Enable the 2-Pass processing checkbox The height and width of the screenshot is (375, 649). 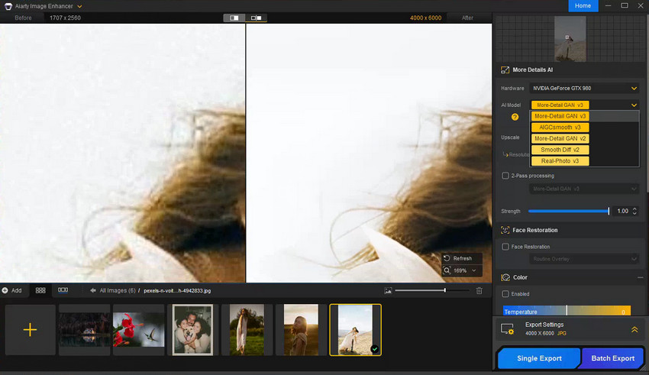pyautogui.click(x=505, y=176)
